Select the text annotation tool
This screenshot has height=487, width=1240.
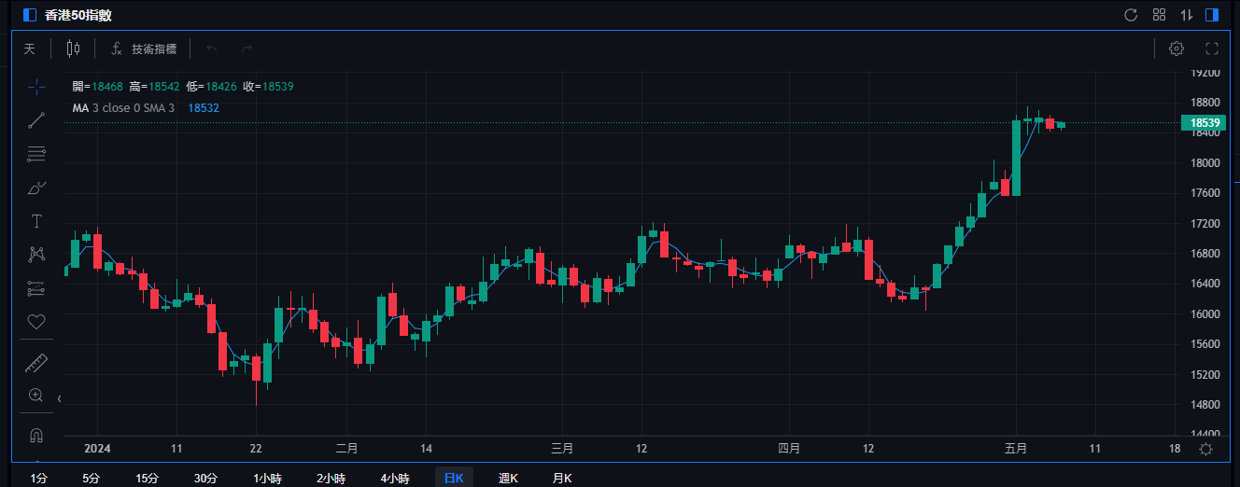coord(36,221)
